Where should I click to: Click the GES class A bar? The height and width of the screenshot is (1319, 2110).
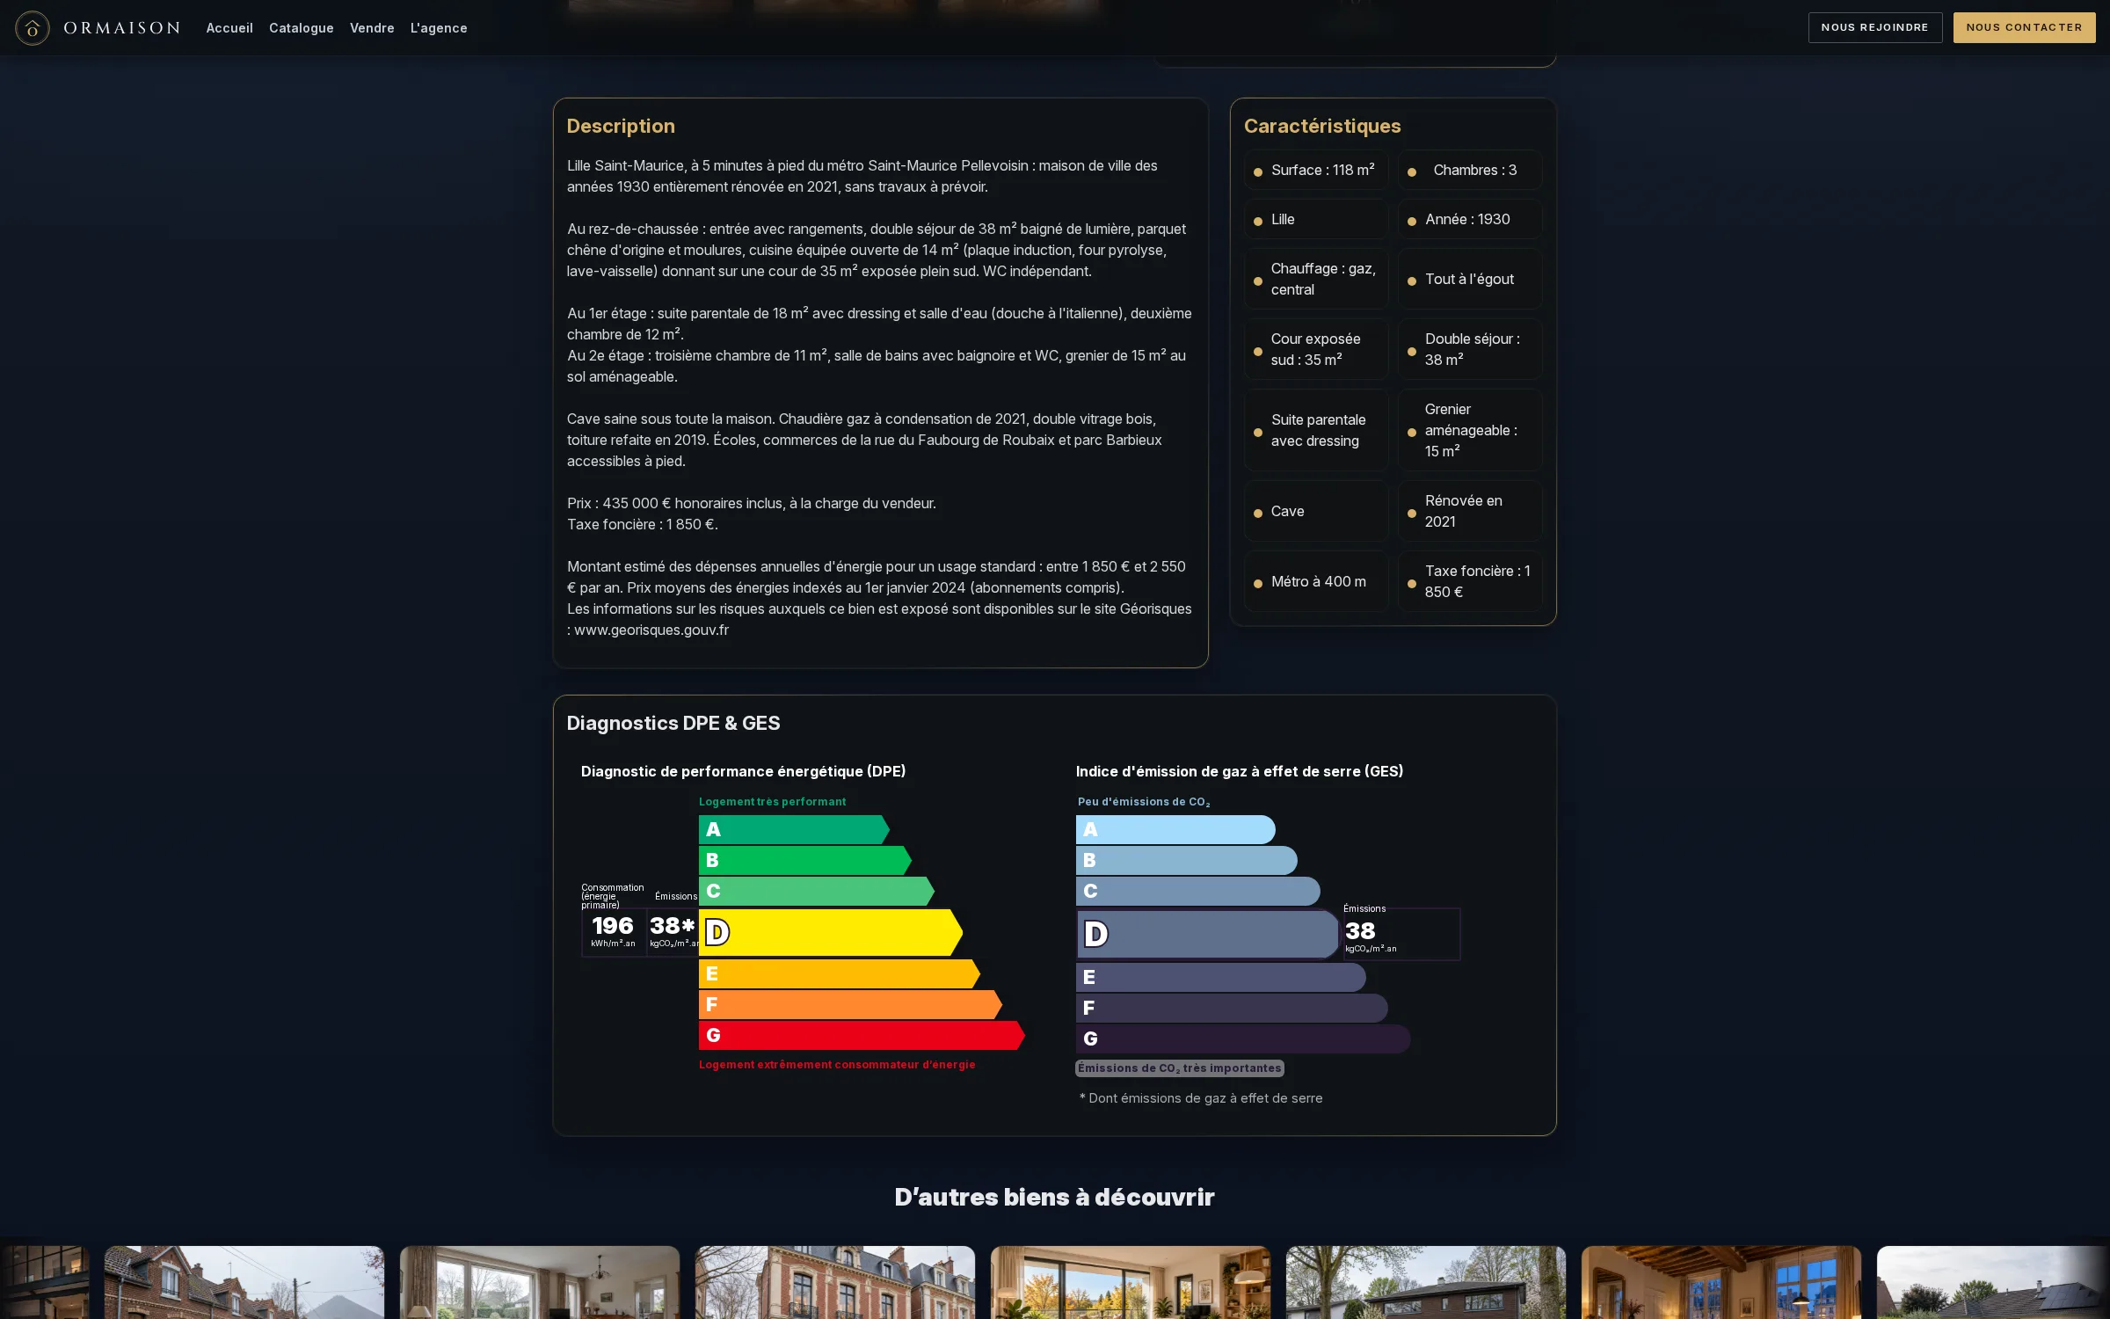(1175, 829)
